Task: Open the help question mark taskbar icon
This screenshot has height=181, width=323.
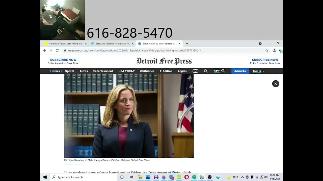Action: click(x=218, y=177)
